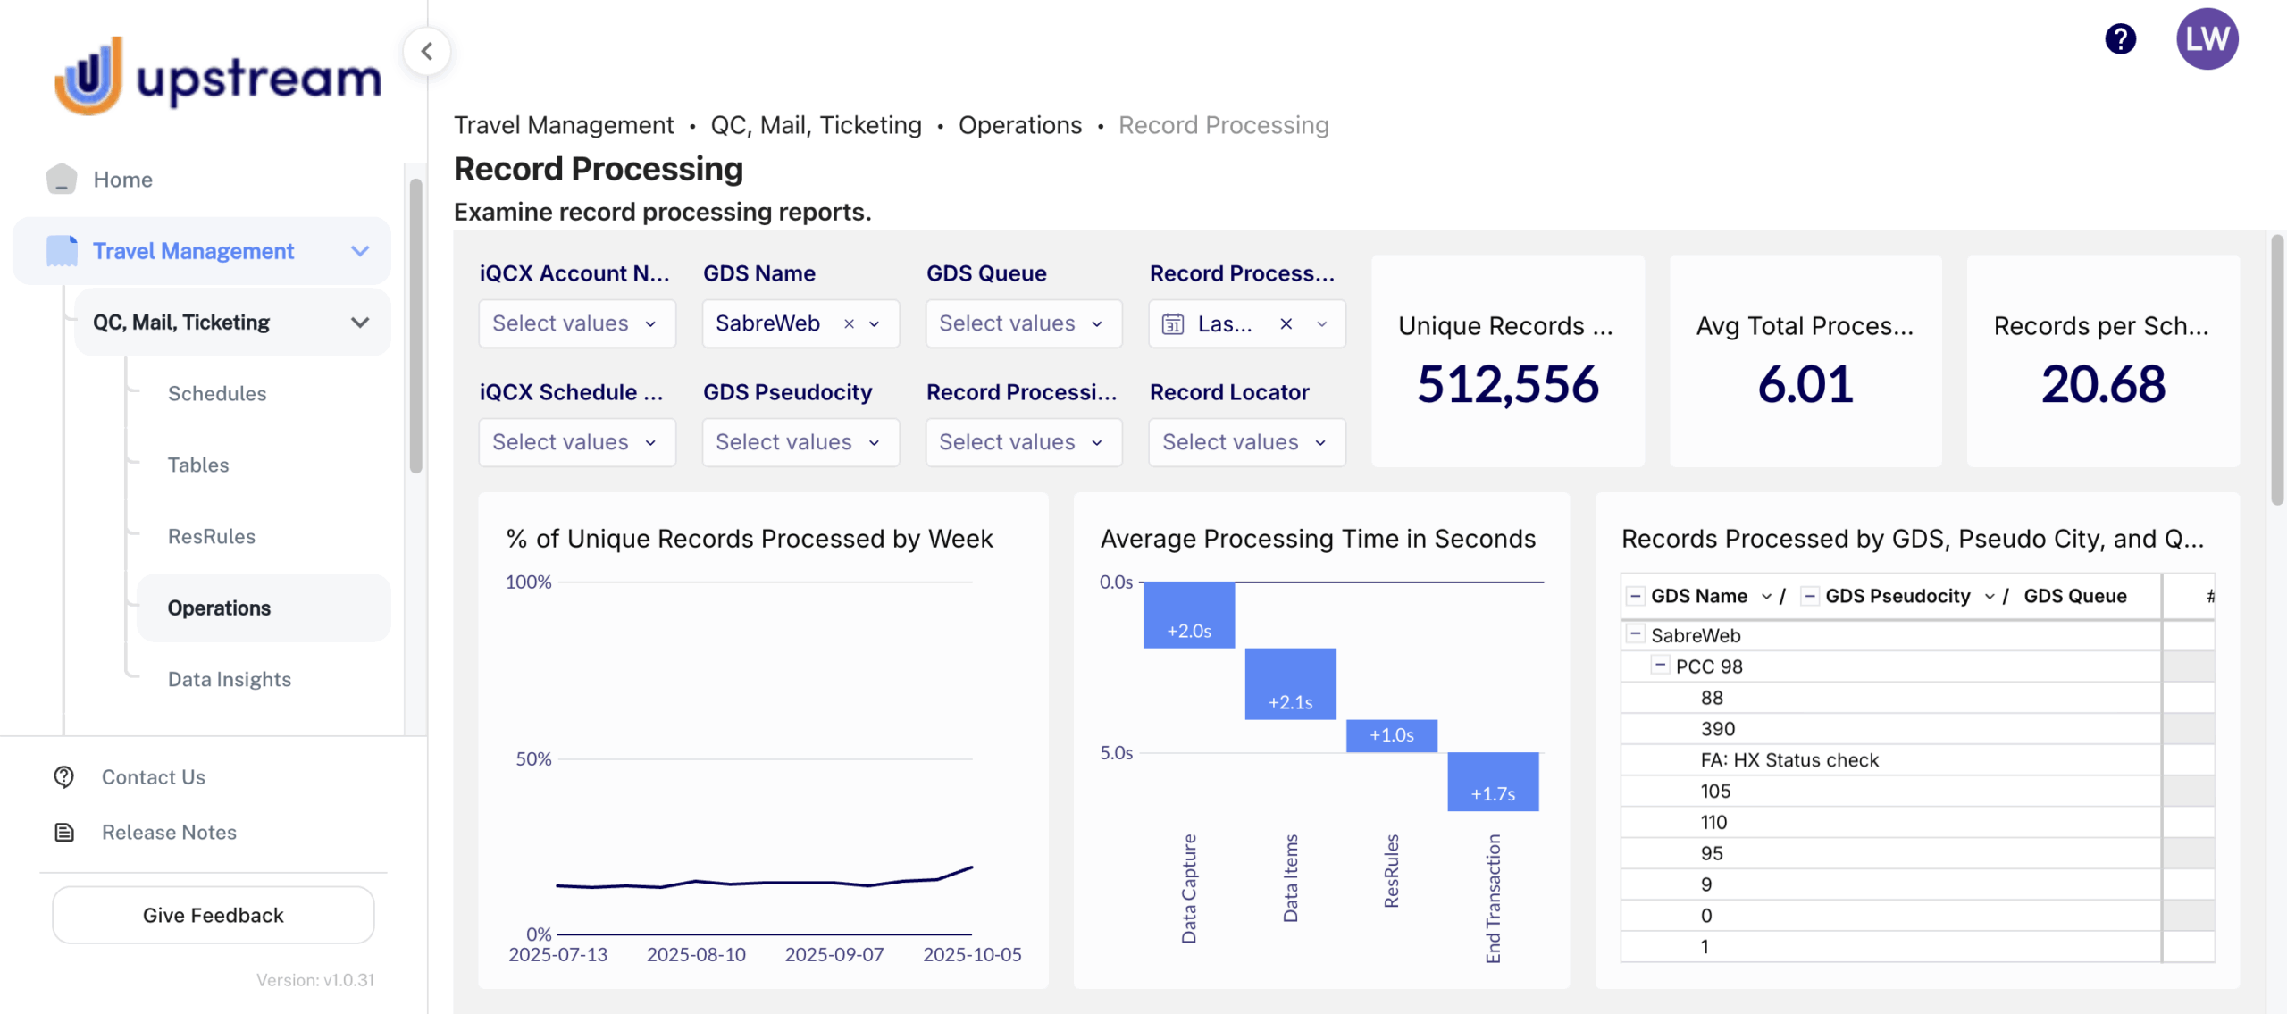
Task: Collapse the SabreWeb row in table
Action: pos(1635,634)
